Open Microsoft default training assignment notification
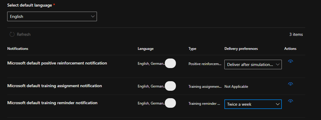This screenshot has width=321, height=120. [x=54, y=86]
